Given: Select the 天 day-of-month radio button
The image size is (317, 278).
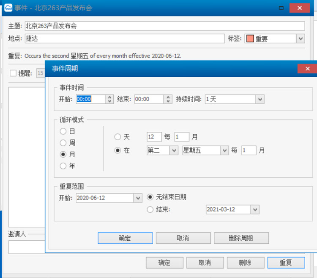Looking at the screenshot, I should [118, 137].
